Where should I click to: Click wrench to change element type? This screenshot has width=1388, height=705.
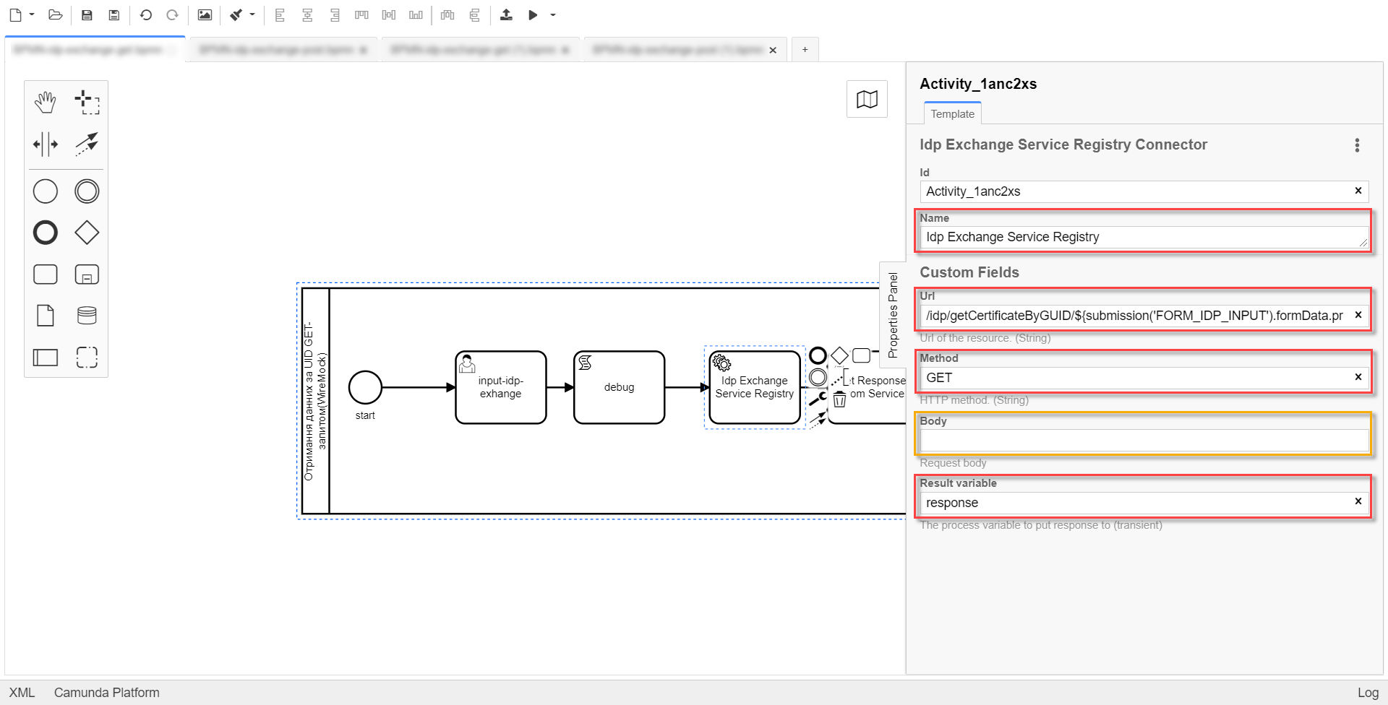818,399
